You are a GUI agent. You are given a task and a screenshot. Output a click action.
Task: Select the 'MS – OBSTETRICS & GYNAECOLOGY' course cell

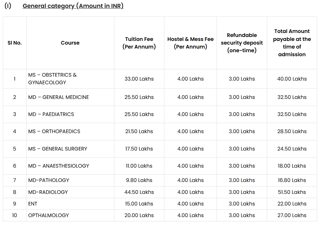pos(52,78)
